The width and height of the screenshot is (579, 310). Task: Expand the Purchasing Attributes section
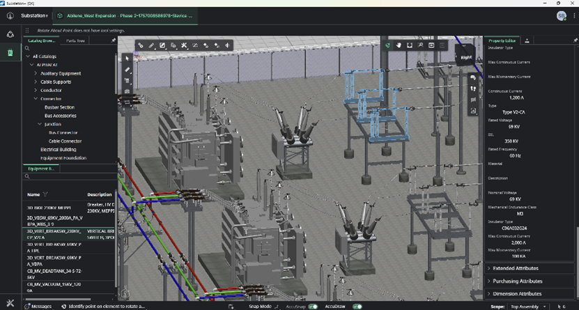[517, 281]
